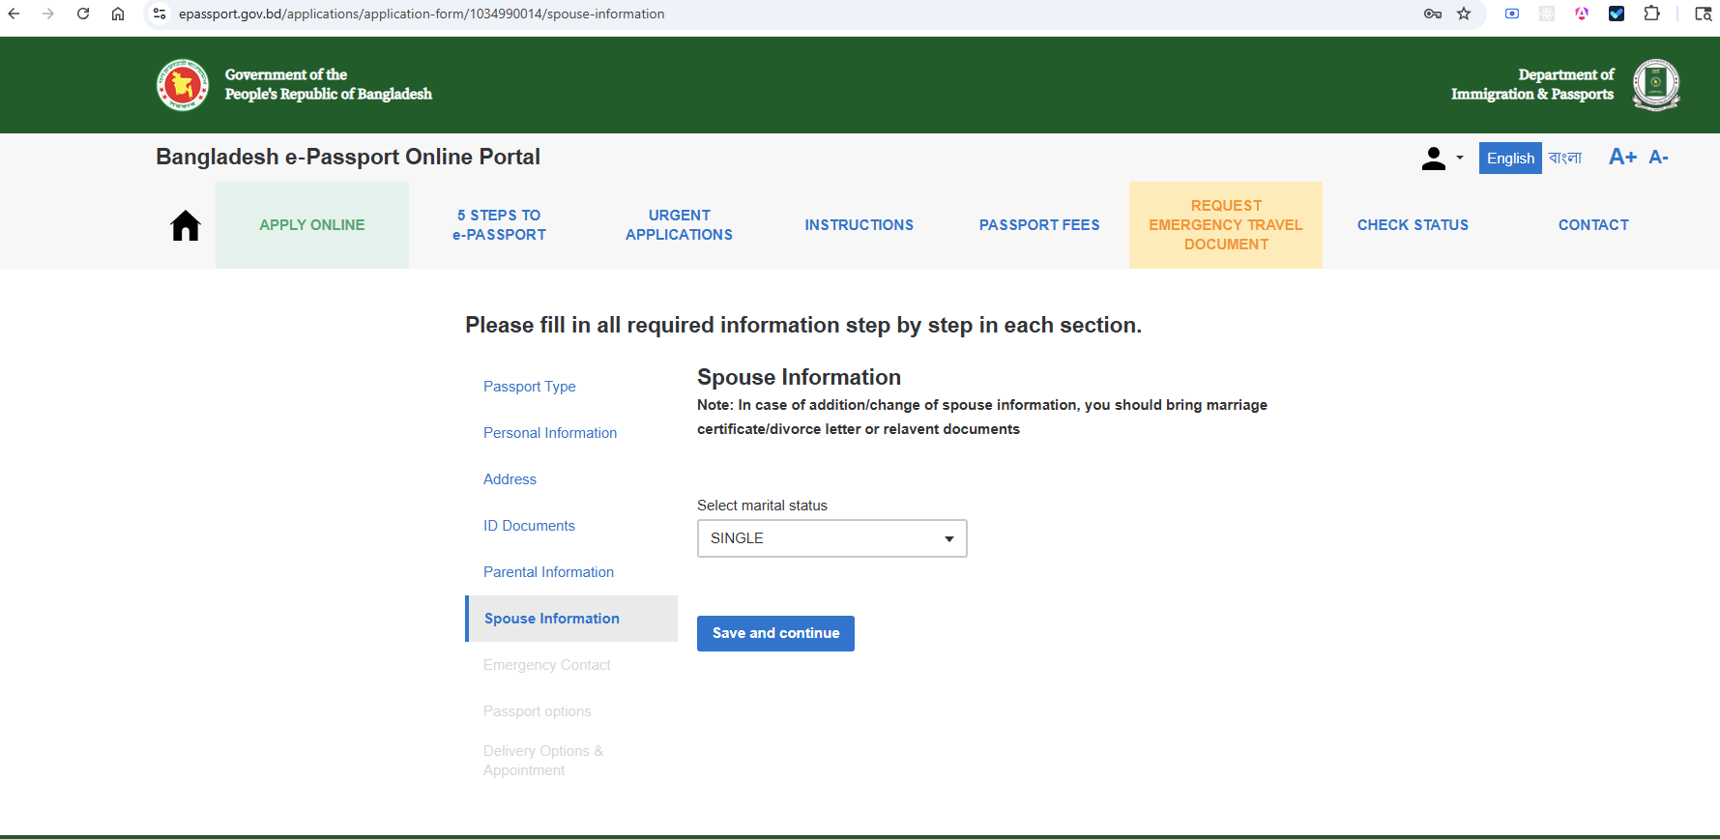Screen dimensions: 1720x839
Task: Go to the home icon in navigation
Action: pyautogui.click(x=185, y=225)
